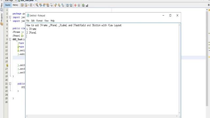Click Stop Macro Recording icon
Screen dimensions: 210x118
[79, 5]
